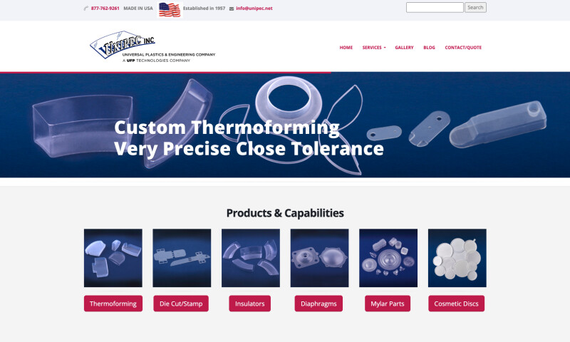Click the 877-762-9261 phone number link
The image size is (570, 342).
point(105,9)
